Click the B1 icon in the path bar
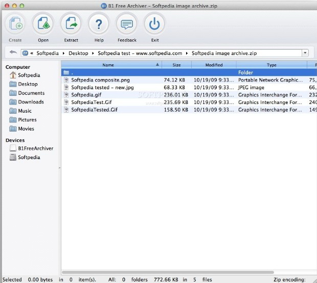This screenshot has width=317, height=283. pos(25,53)
